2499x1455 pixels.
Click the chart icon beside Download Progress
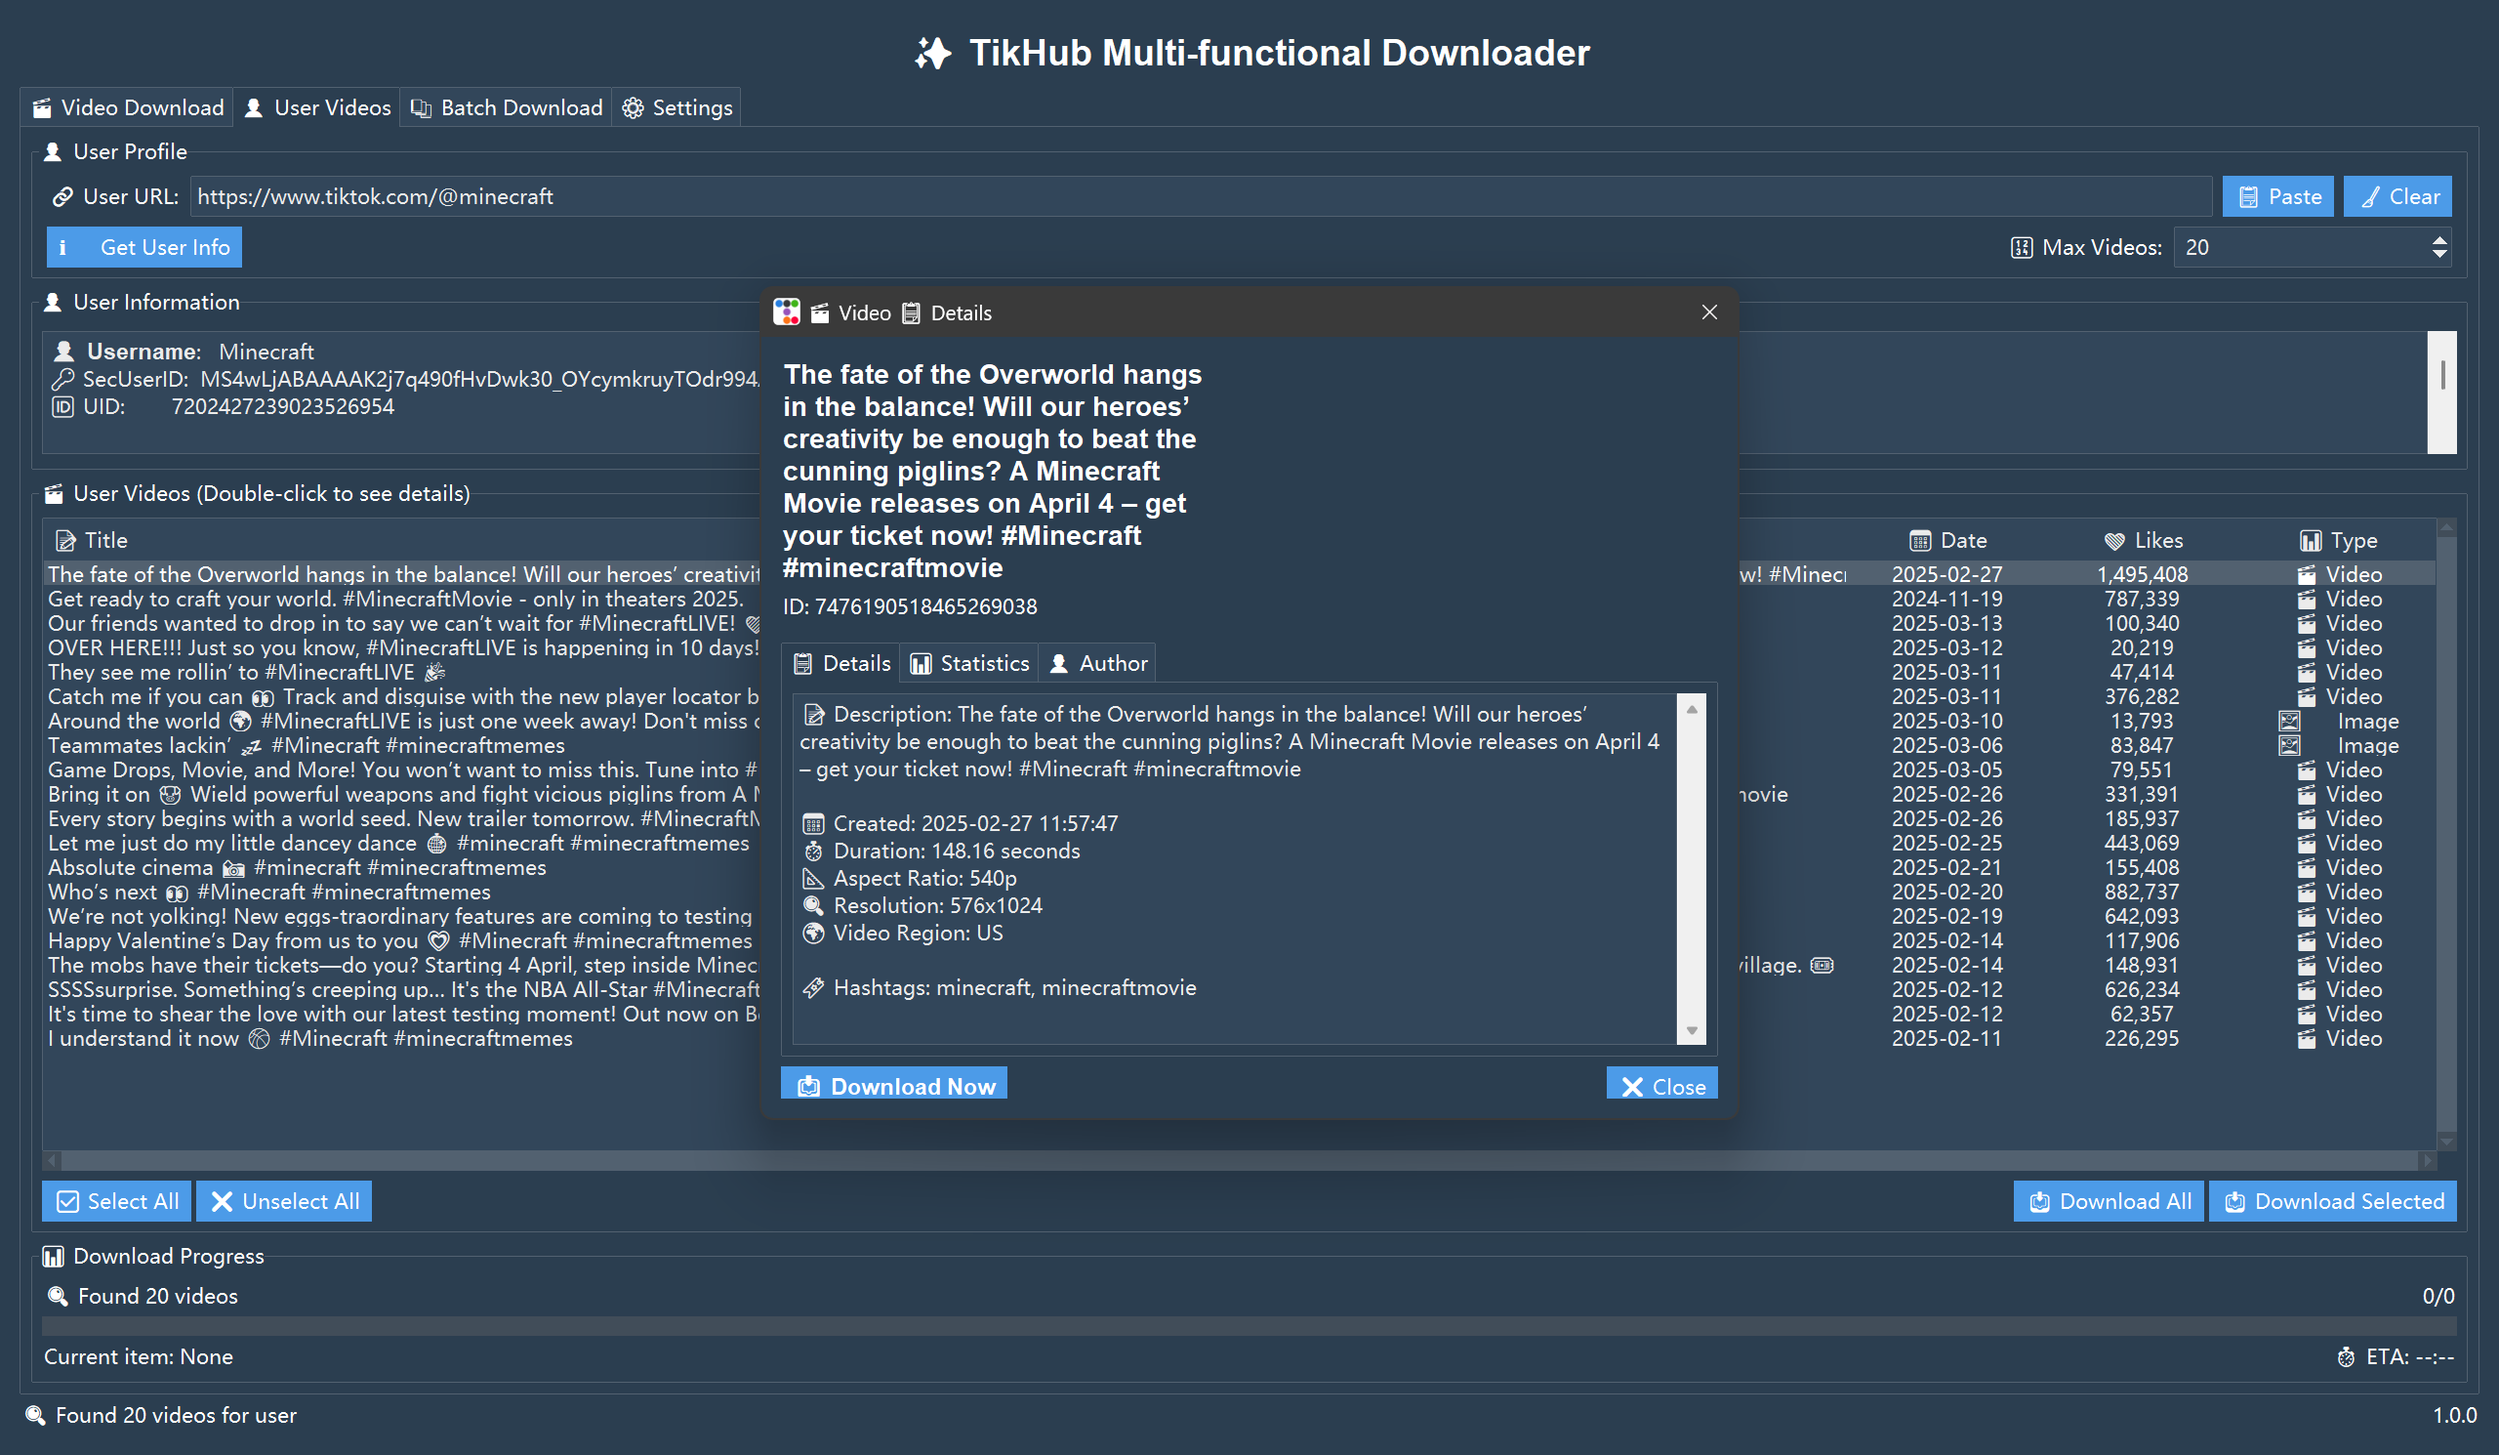54,1257
